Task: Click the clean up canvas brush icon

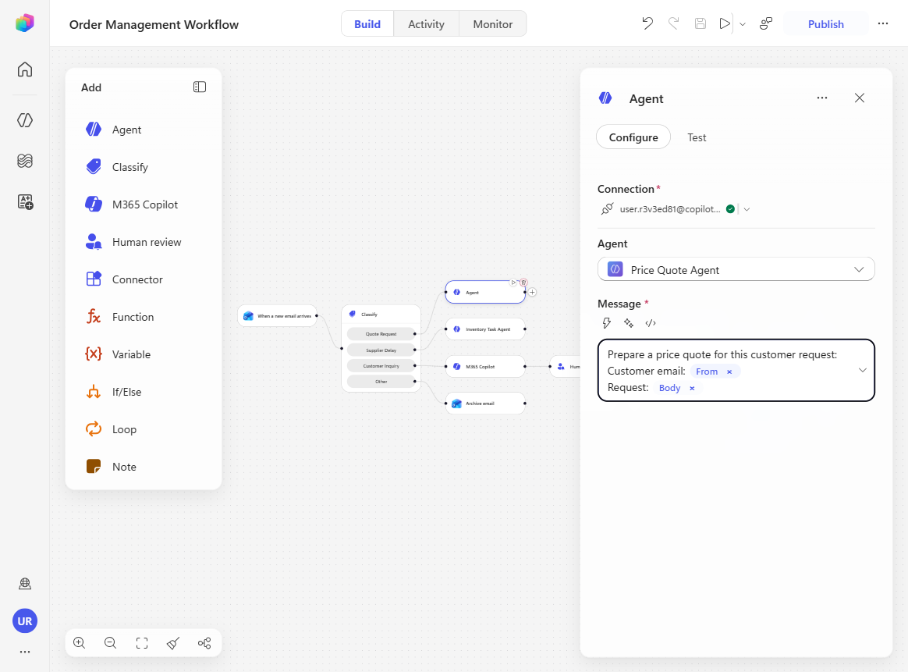Action: tap(173, 643)
